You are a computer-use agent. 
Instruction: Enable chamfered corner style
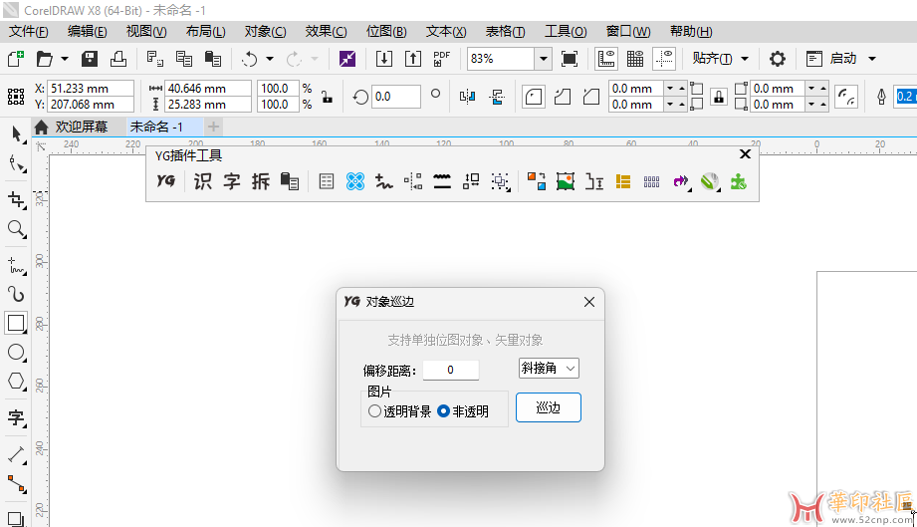591,97
